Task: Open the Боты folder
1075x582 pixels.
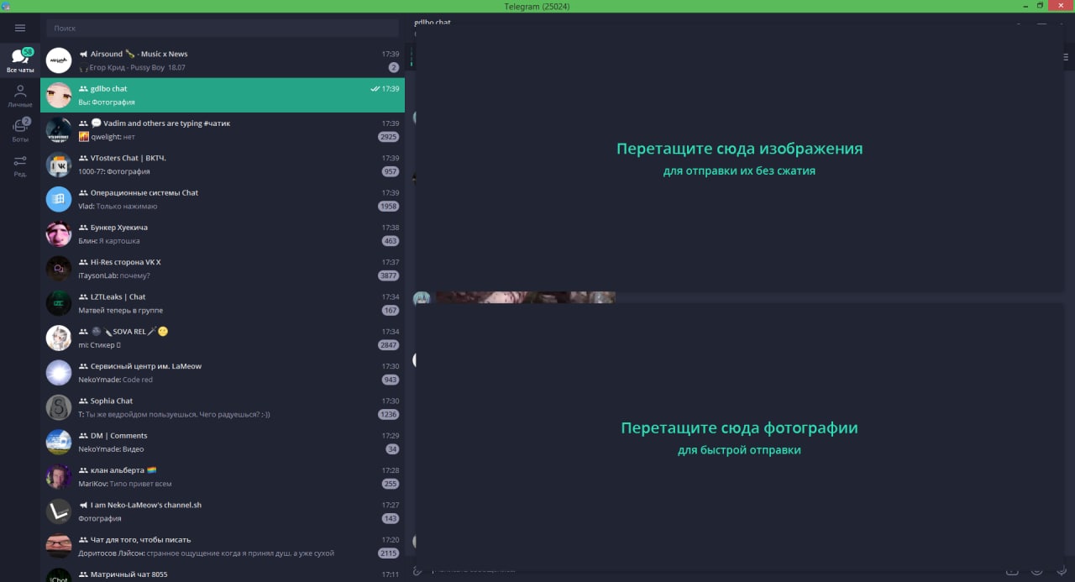Action: pos(20,130)
